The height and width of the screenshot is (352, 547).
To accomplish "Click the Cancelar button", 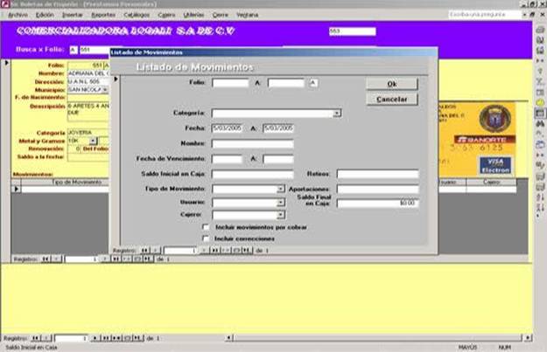I will (392, 100).
